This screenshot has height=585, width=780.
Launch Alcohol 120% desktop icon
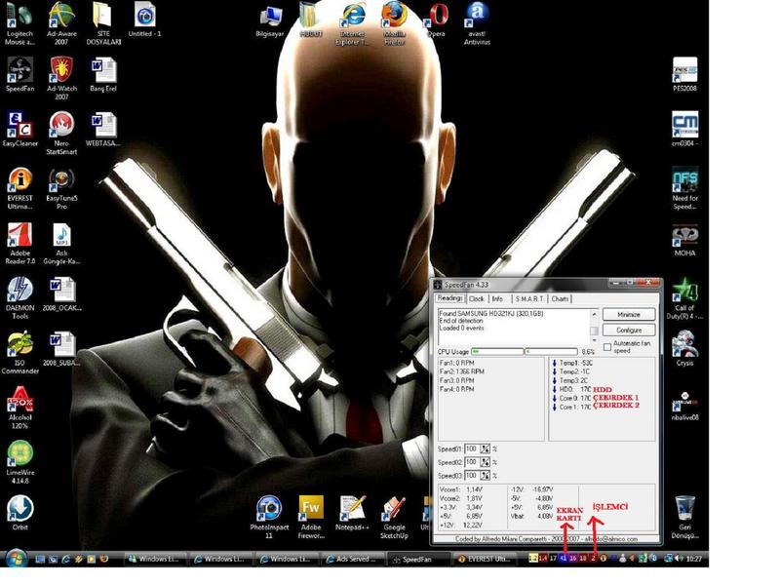(x=19, y=407)
